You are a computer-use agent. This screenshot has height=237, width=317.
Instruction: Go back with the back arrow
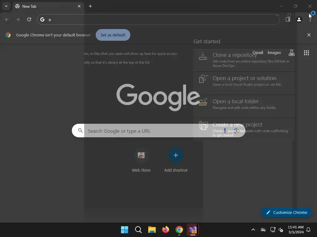point(7,19)
